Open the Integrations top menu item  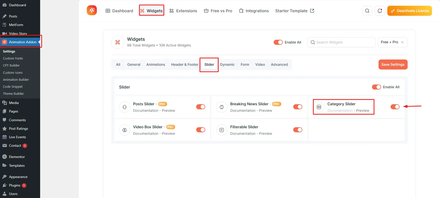254,11
